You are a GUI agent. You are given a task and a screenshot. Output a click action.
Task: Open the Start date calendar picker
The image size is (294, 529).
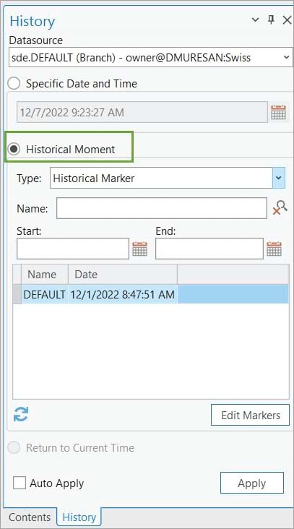pos(139,249)
